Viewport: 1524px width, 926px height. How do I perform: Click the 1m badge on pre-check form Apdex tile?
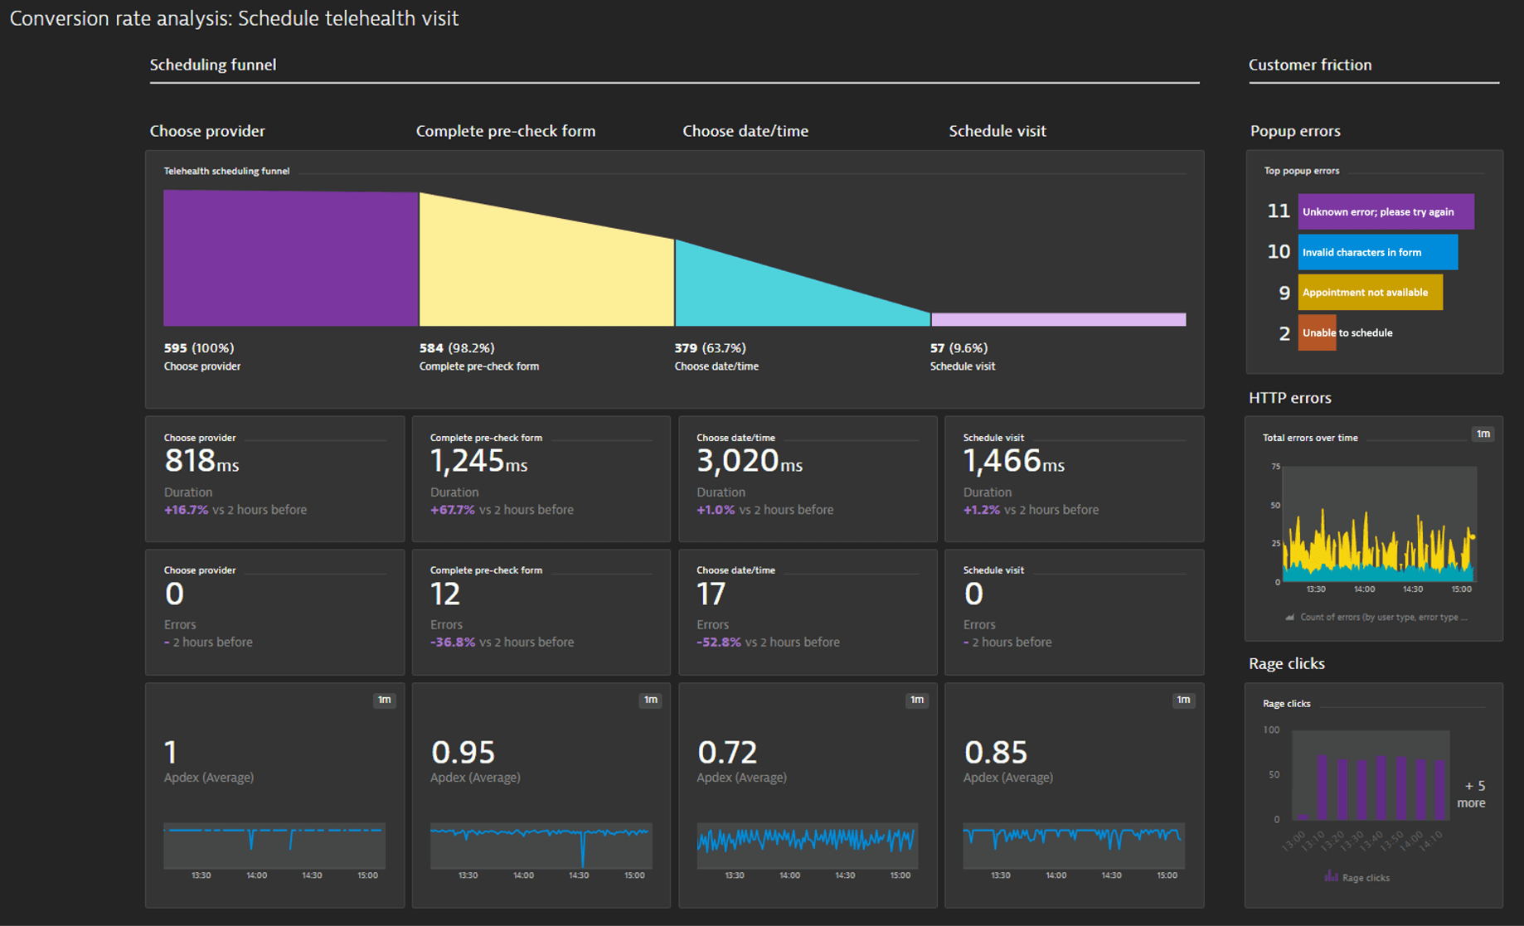(651, 701)
